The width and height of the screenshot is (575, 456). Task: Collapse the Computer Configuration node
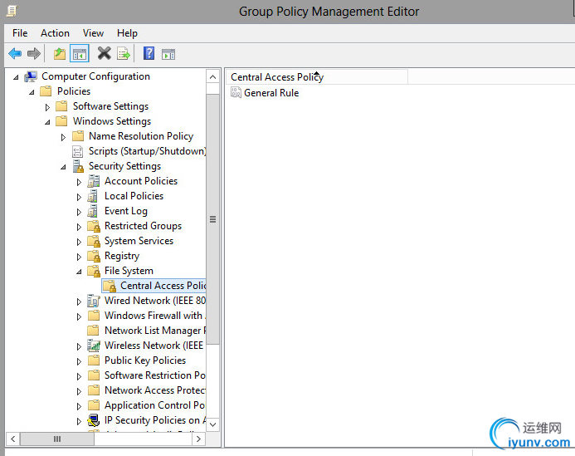pos(16,77)
